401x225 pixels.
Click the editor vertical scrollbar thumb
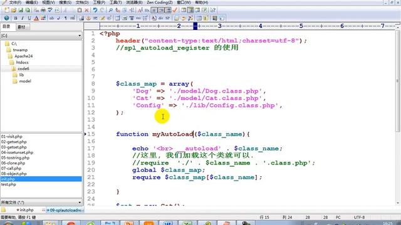397,81
